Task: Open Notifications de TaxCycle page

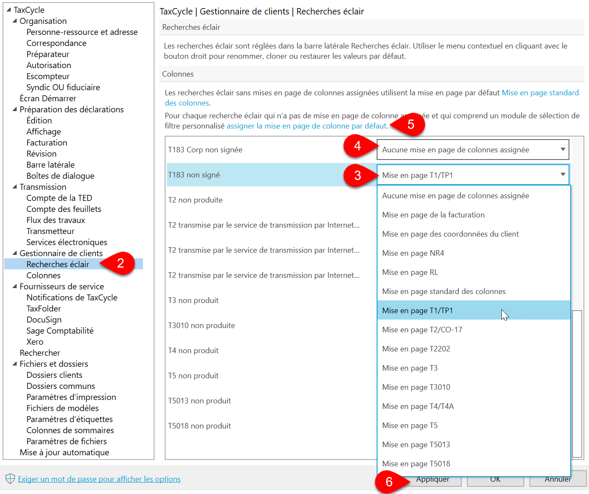Action: [72, 297]
